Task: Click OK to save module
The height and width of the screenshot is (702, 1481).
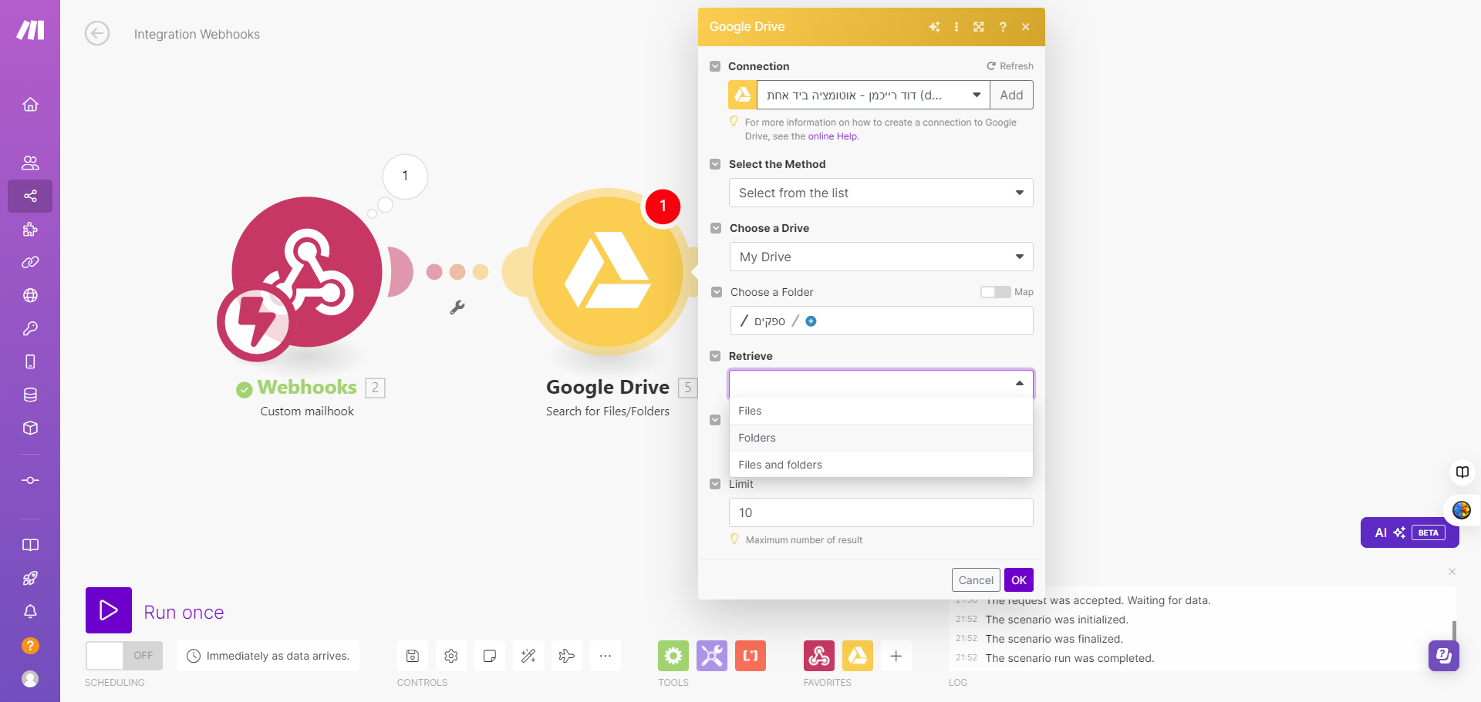Action: 1019,580
